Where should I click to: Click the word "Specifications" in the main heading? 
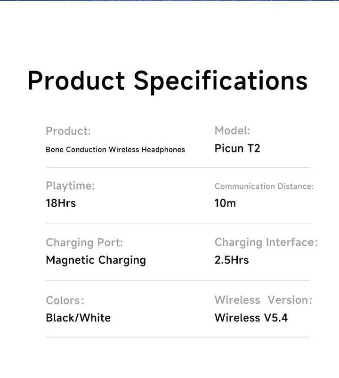[220, 81]
